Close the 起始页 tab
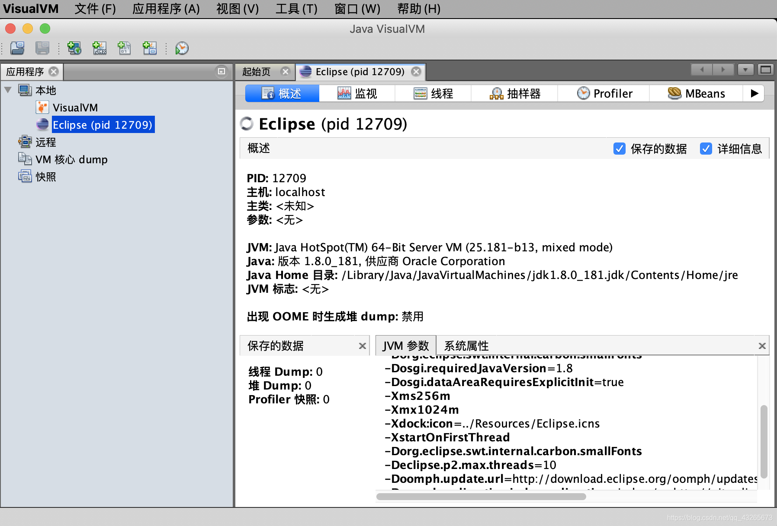The image size is (777, 526). coord(285,71)
